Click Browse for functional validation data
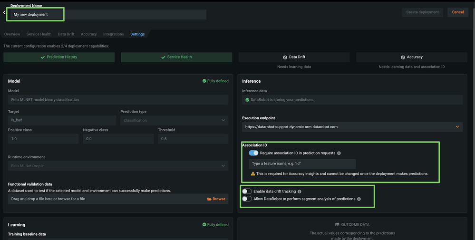475x240 pixels. click(x=216, y=199)
